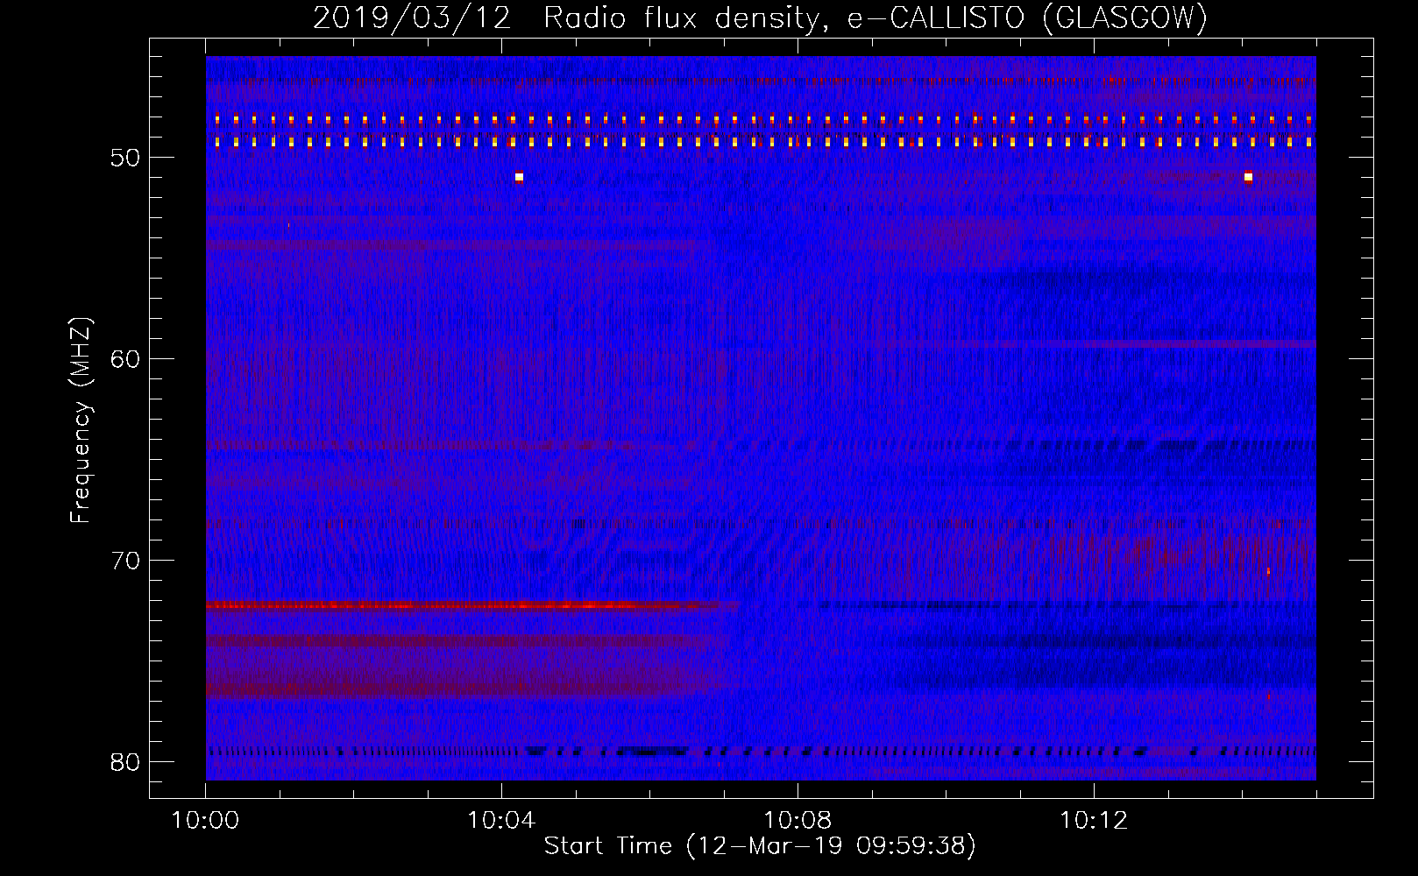Screen dimensions: 1418x876
Task: Click the Frequency (MHZ) axis label
Action: point(81,420)
